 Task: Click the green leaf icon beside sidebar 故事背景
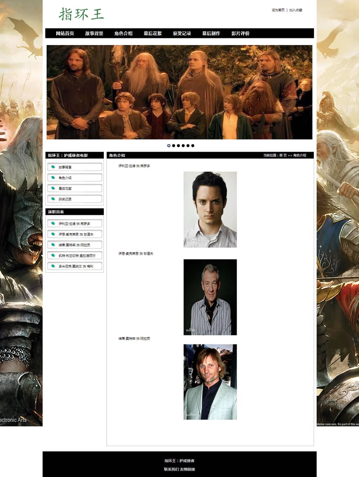coord(53,167)
